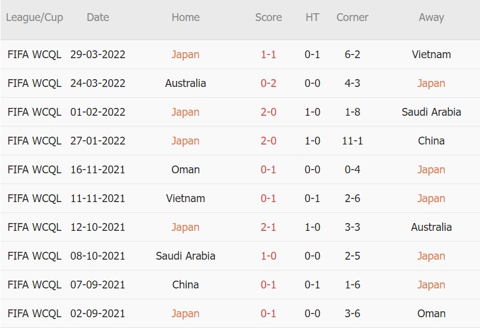Click the Corner column header

[352, 17]
